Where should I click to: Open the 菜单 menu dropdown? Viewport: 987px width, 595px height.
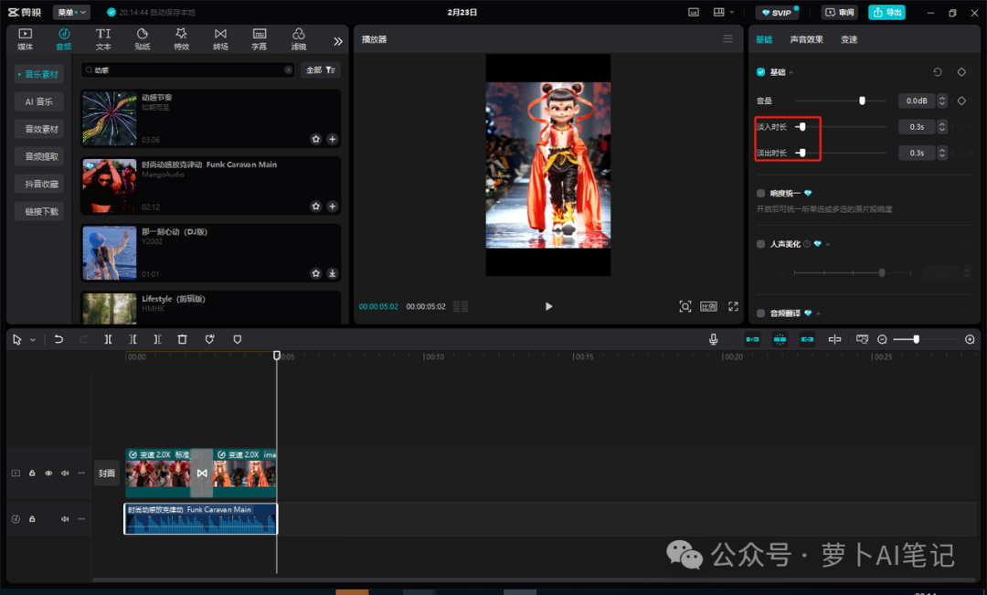(x=71, y=12)
